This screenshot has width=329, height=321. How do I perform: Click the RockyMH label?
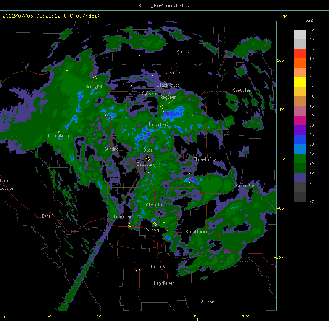tap(94, 87)
